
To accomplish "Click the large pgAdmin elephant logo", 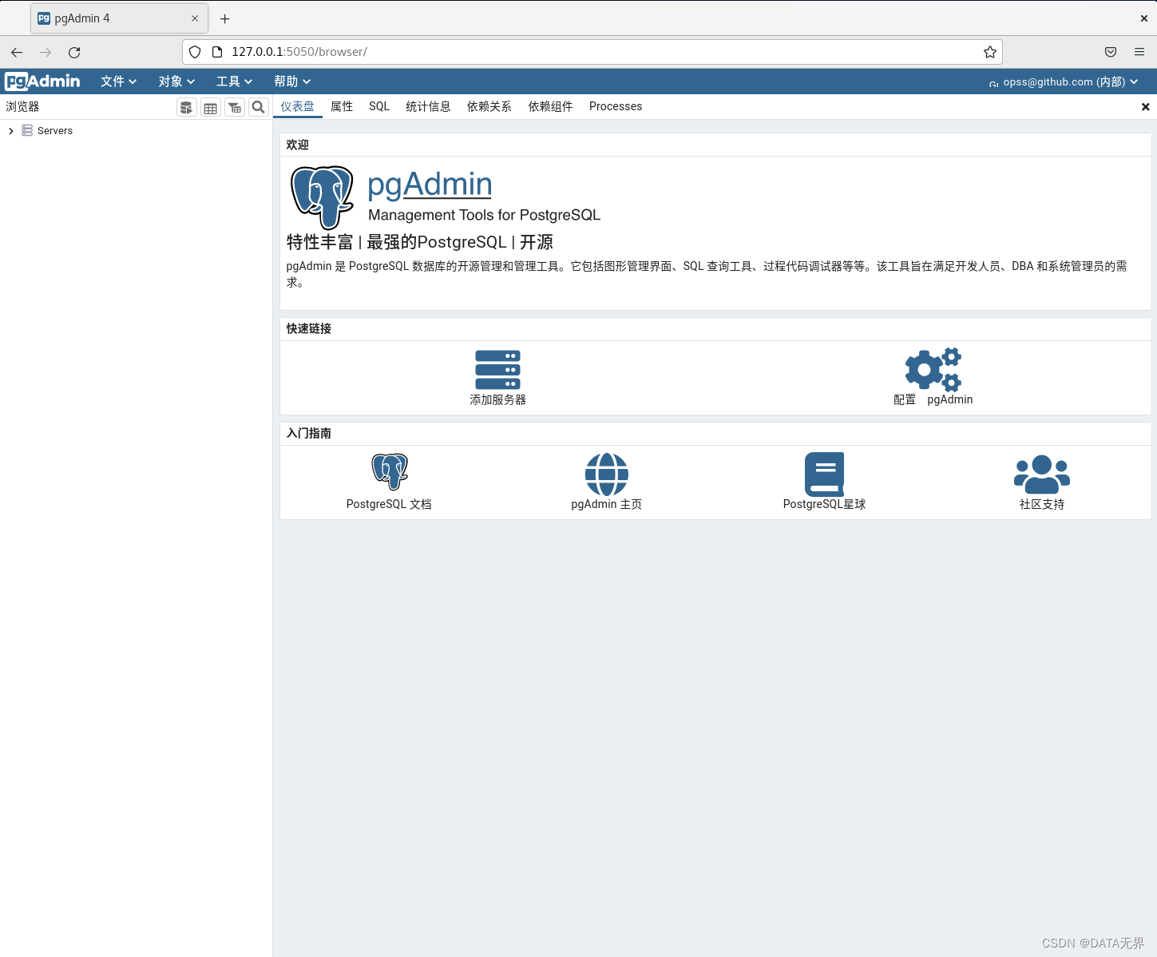I will (x=322, y=197).
